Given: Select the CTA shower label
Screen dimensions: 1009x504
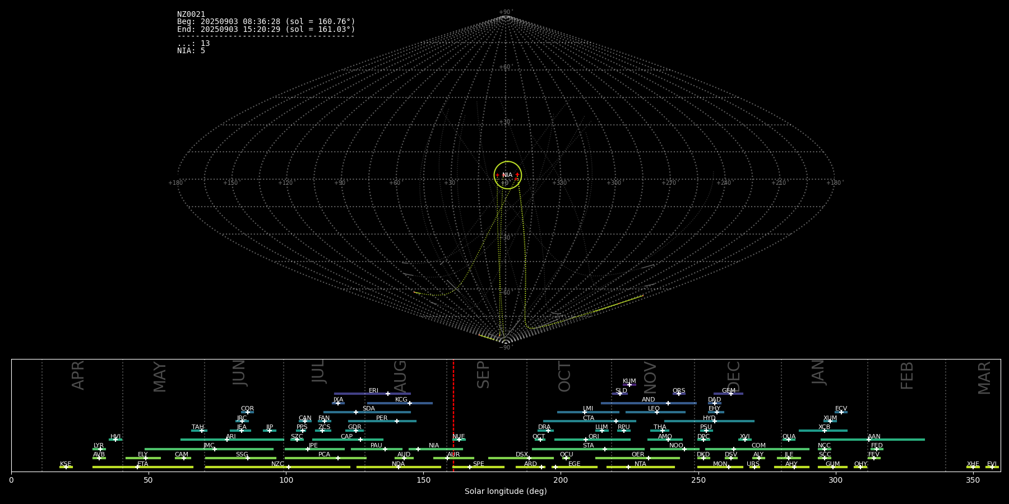Looking at the screenshot, I should (x=588, y=418).
